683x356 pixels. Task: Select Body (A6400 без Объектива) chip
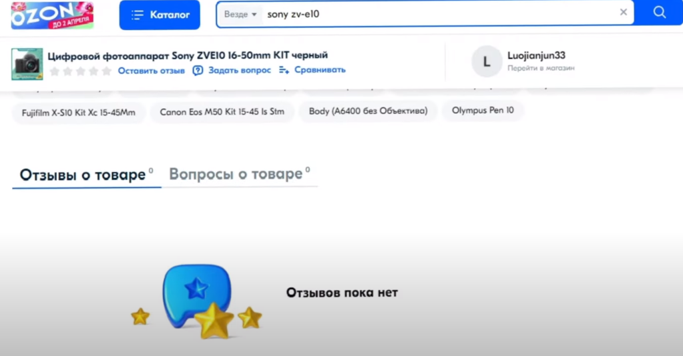(x=368, y=111)
